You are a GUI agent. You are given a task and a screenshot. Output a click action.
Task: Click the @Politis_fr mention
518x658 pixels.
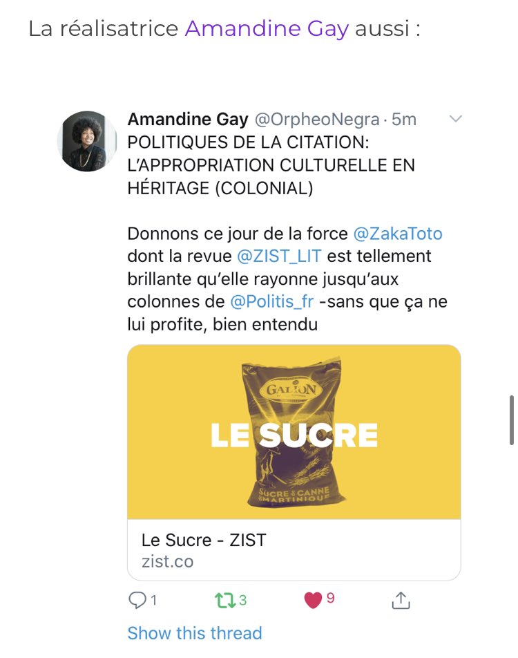[272, 301]
